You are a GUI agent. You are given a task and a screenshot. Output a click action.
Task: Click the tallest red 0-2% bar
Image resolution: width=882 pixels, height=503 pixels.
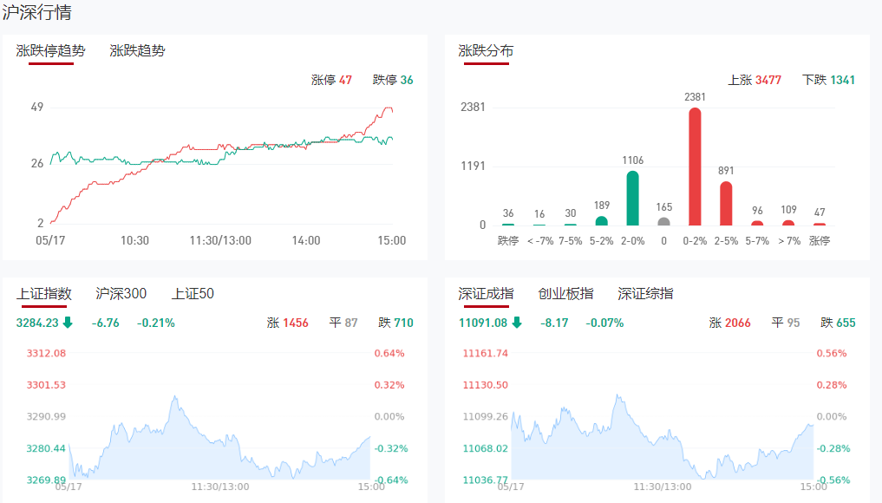[x=695, y=167]
